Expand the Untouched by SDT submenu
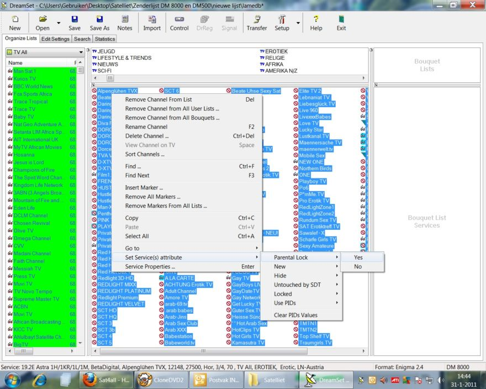 [302, 285]
